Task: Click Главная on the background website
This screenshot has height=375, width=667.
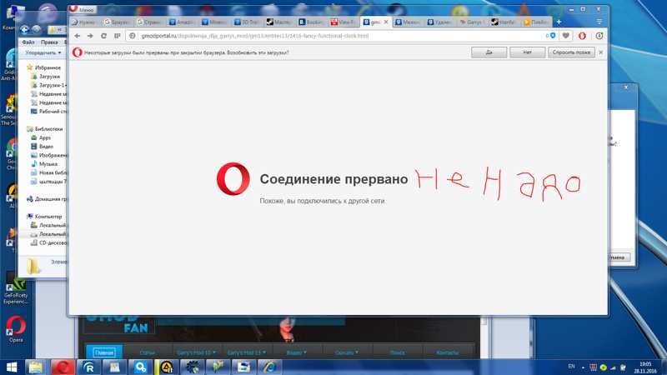Action: 104,352
